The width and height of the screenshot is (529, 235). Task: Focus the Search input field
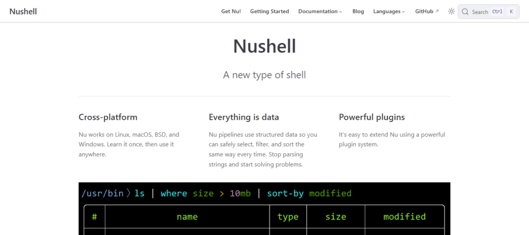click(x=489, y=12)
